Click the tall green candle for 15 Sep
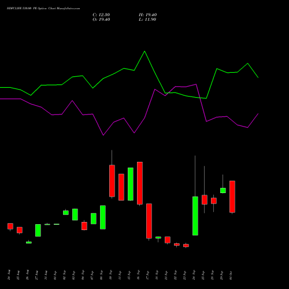The width and height of the screenshot is (289, 289). [131, 184]
